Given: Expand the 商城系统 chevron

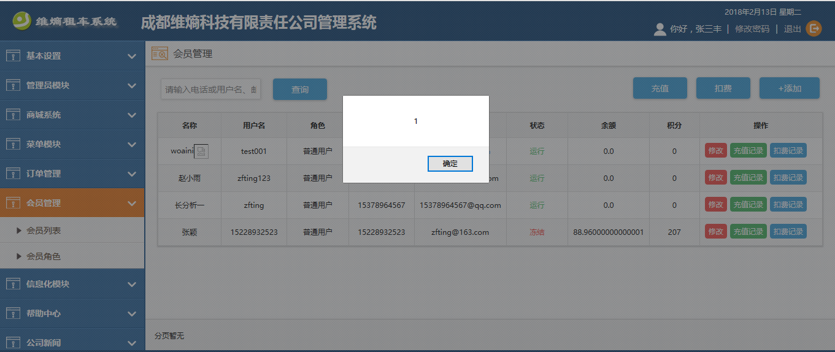Looking at the screenshot, I should click(131, 115).
